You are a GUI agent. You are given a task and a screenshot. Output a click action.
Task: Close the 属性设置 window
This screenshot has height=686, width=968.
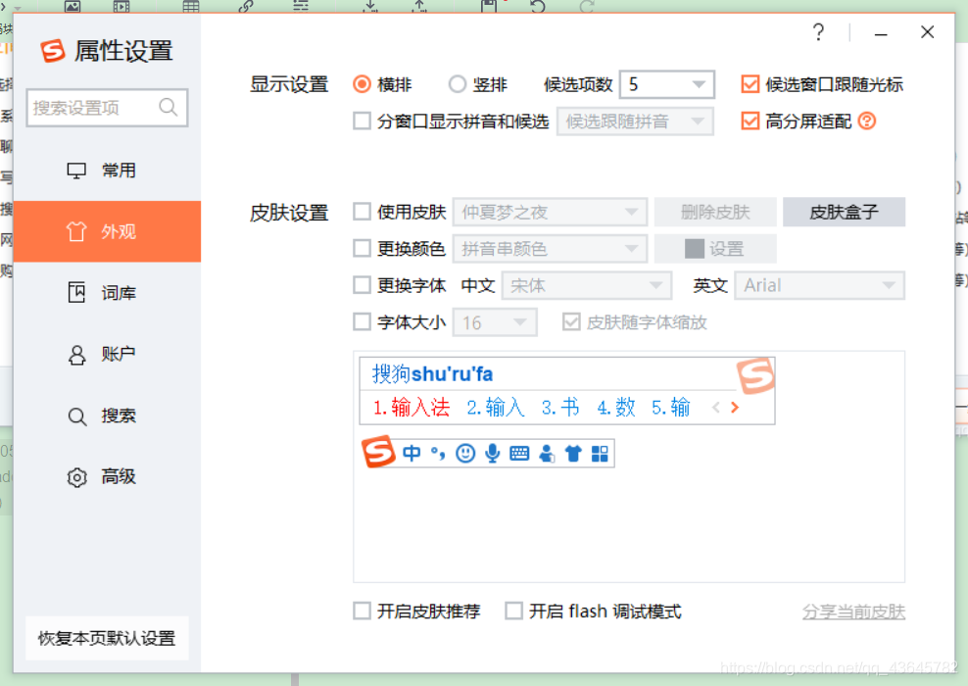(x=927, y=32)
